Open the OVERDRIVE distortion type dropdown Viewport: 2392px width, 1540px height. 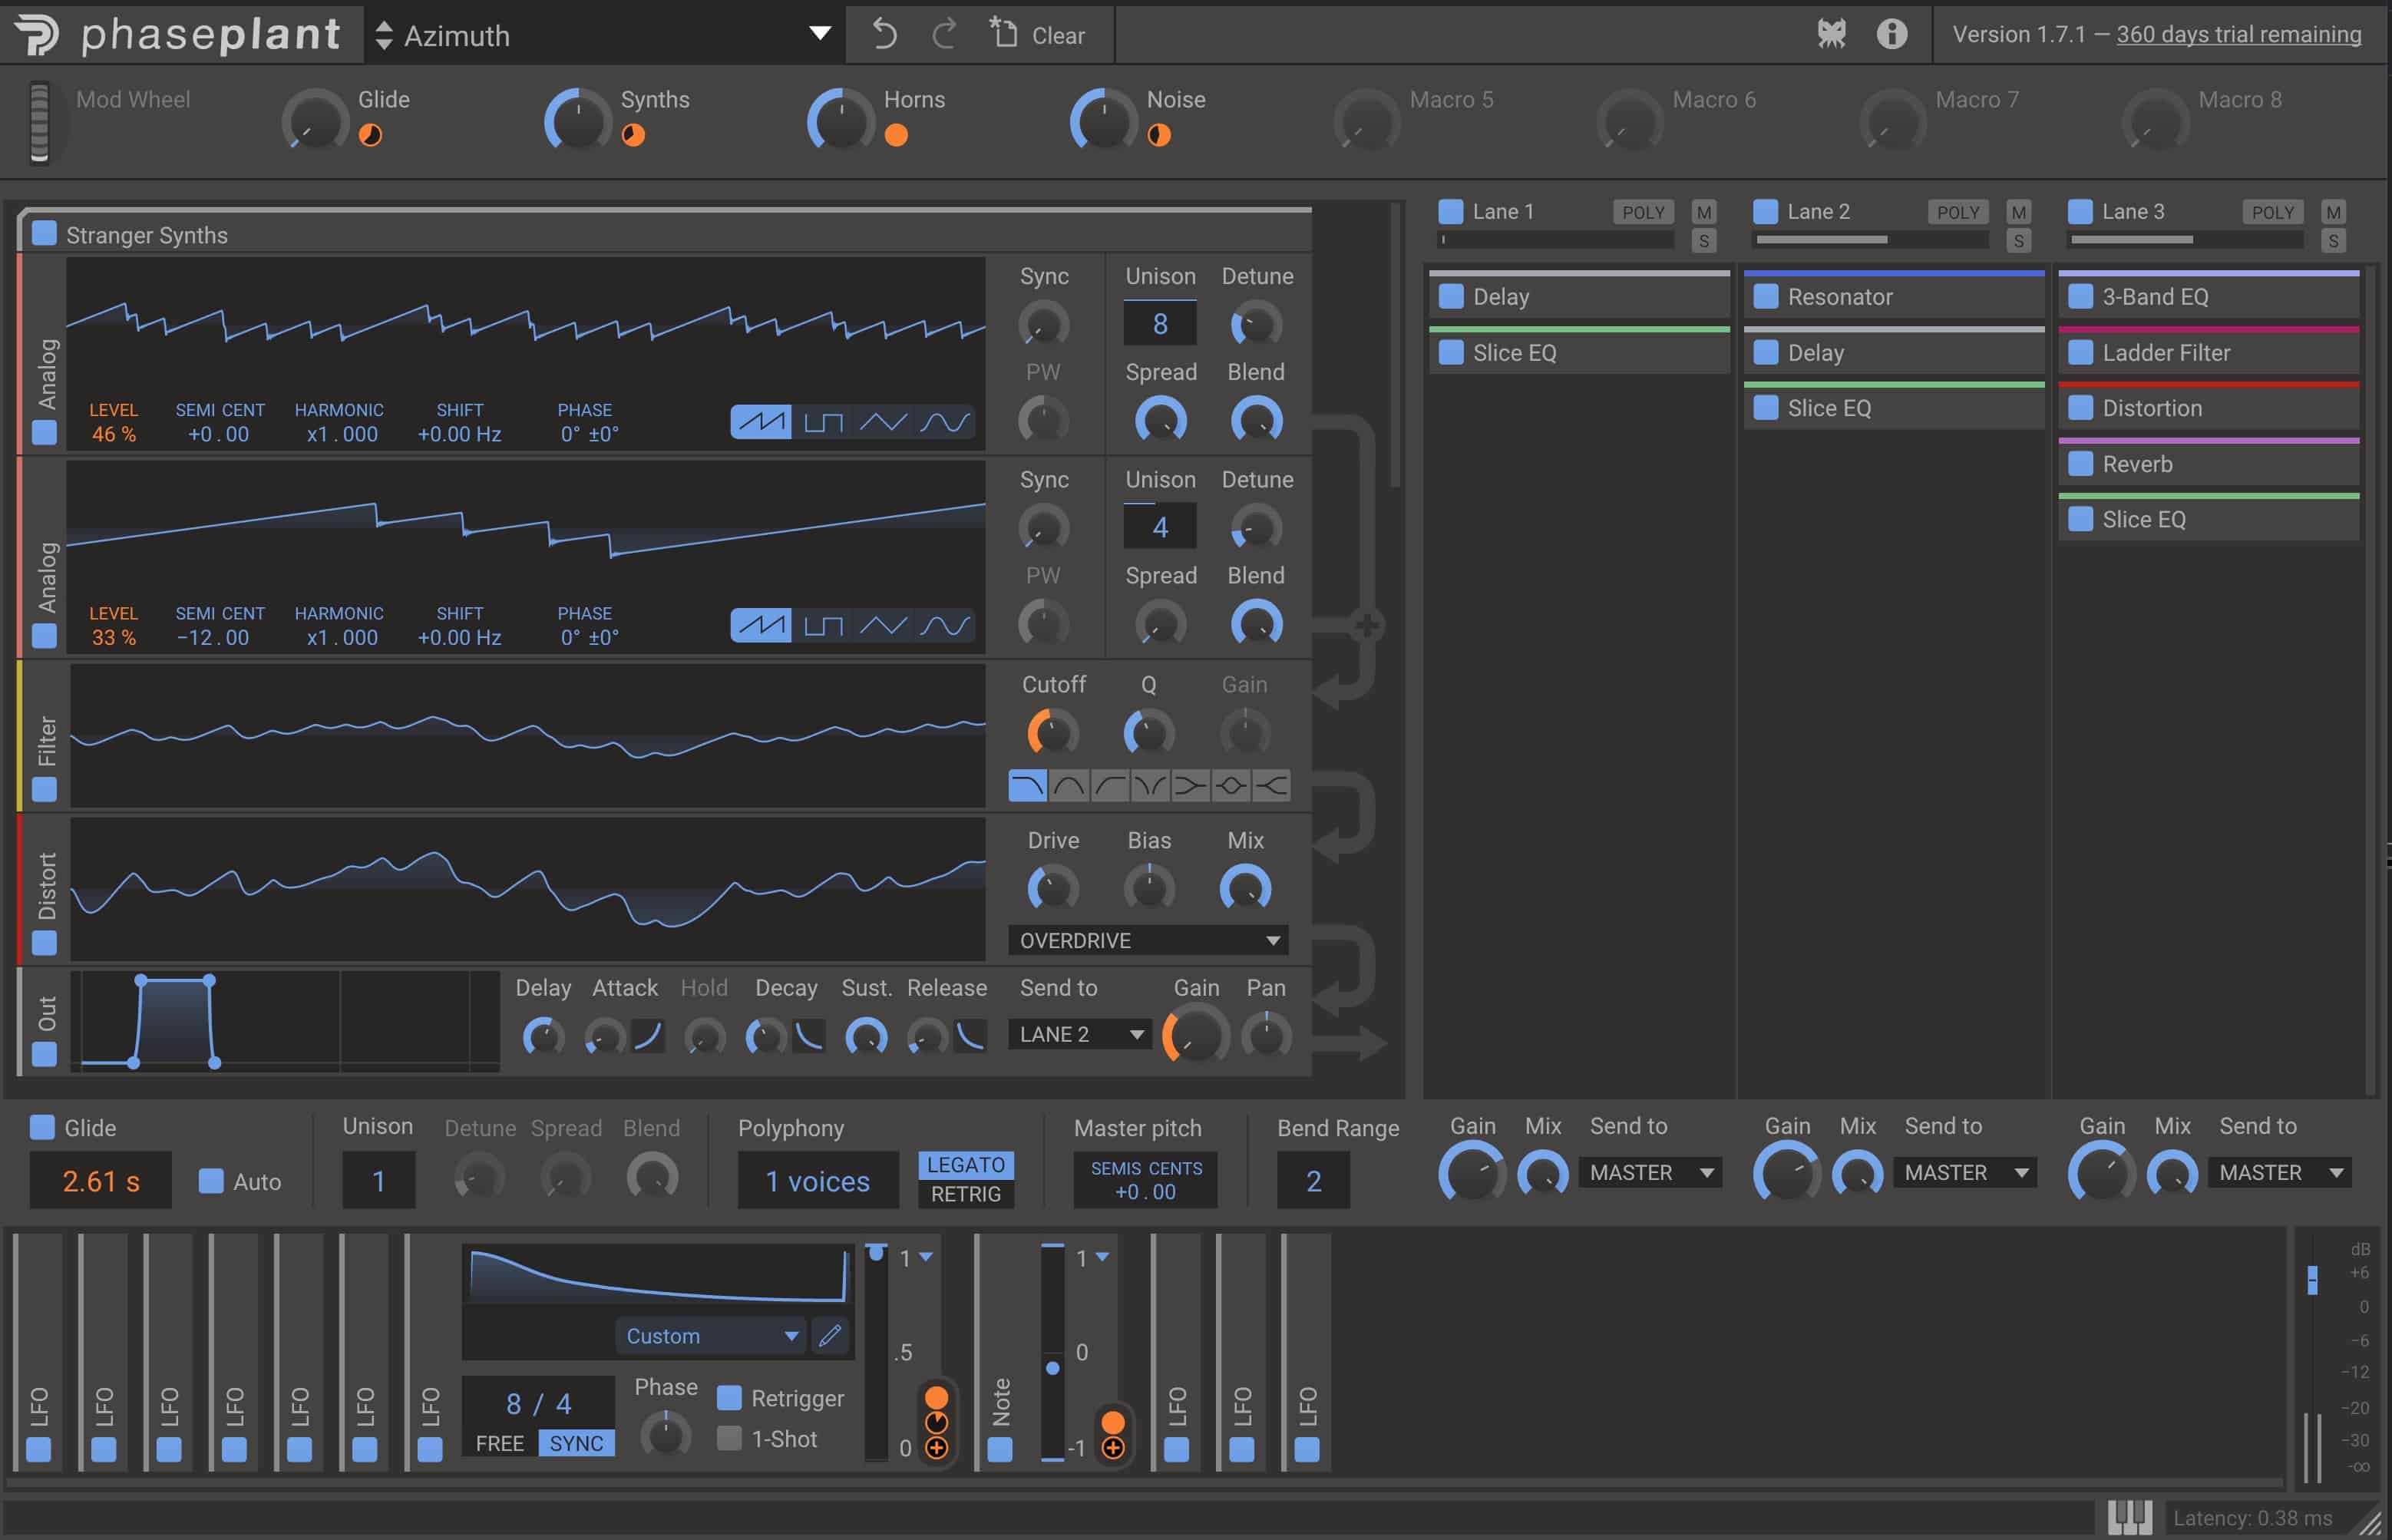pos(1147,941)
